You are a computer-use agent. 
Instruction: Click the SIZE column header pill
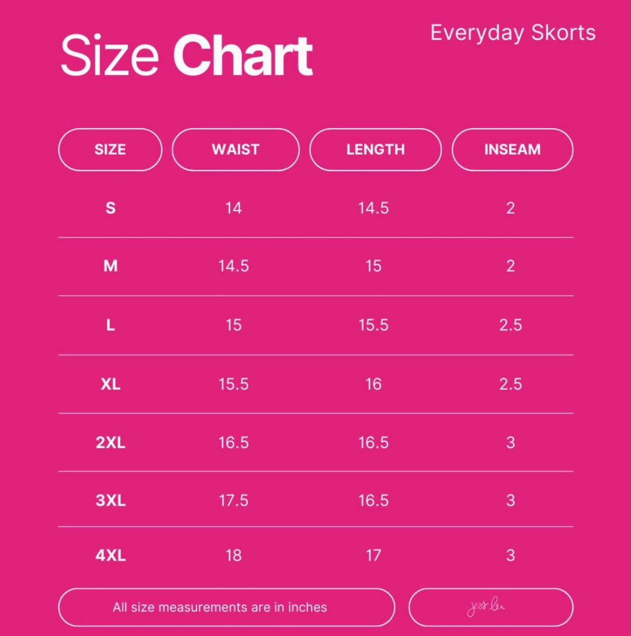pos(110,150)
